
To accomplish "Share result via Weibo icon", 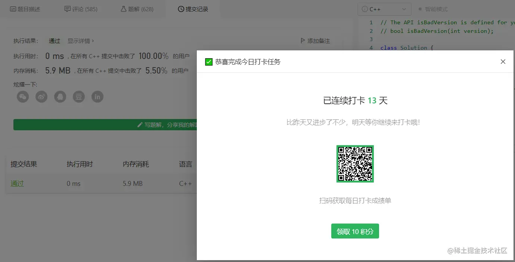I will tap(41, 97).
